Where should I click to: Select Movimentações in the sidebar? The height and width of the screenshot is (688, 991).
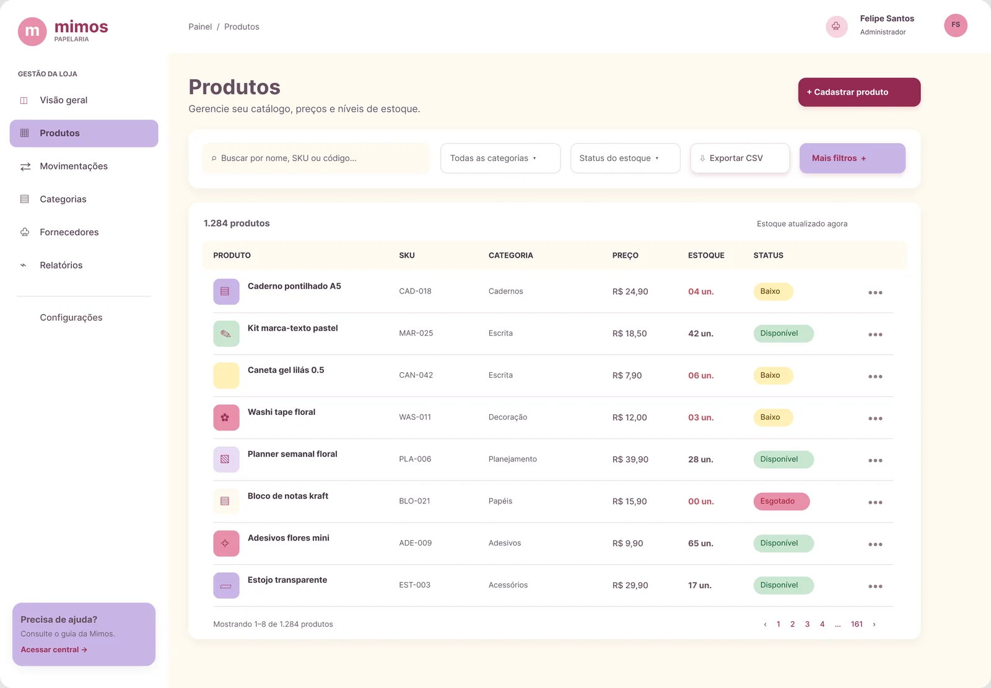point(84,167)
